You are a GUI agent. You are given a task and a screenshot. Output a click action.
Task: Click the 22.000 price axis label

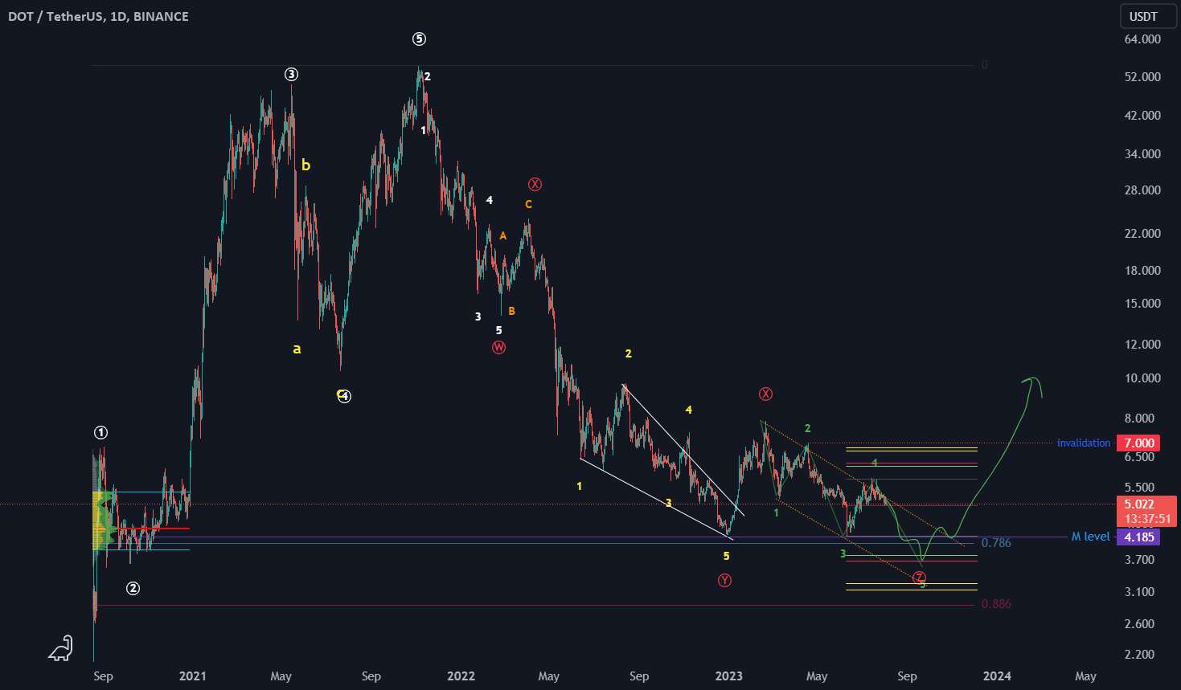point(1142,234)
